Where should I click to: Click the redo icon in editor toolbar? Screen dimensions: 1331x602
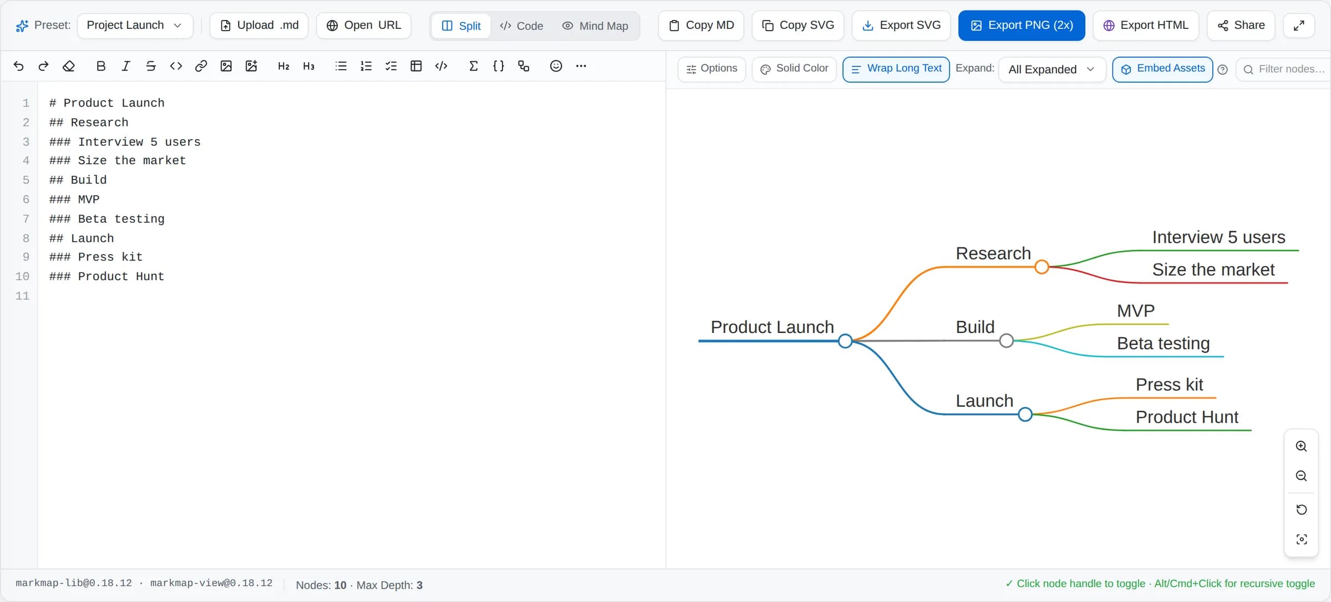pyautogui.click(x=43, y=66)
